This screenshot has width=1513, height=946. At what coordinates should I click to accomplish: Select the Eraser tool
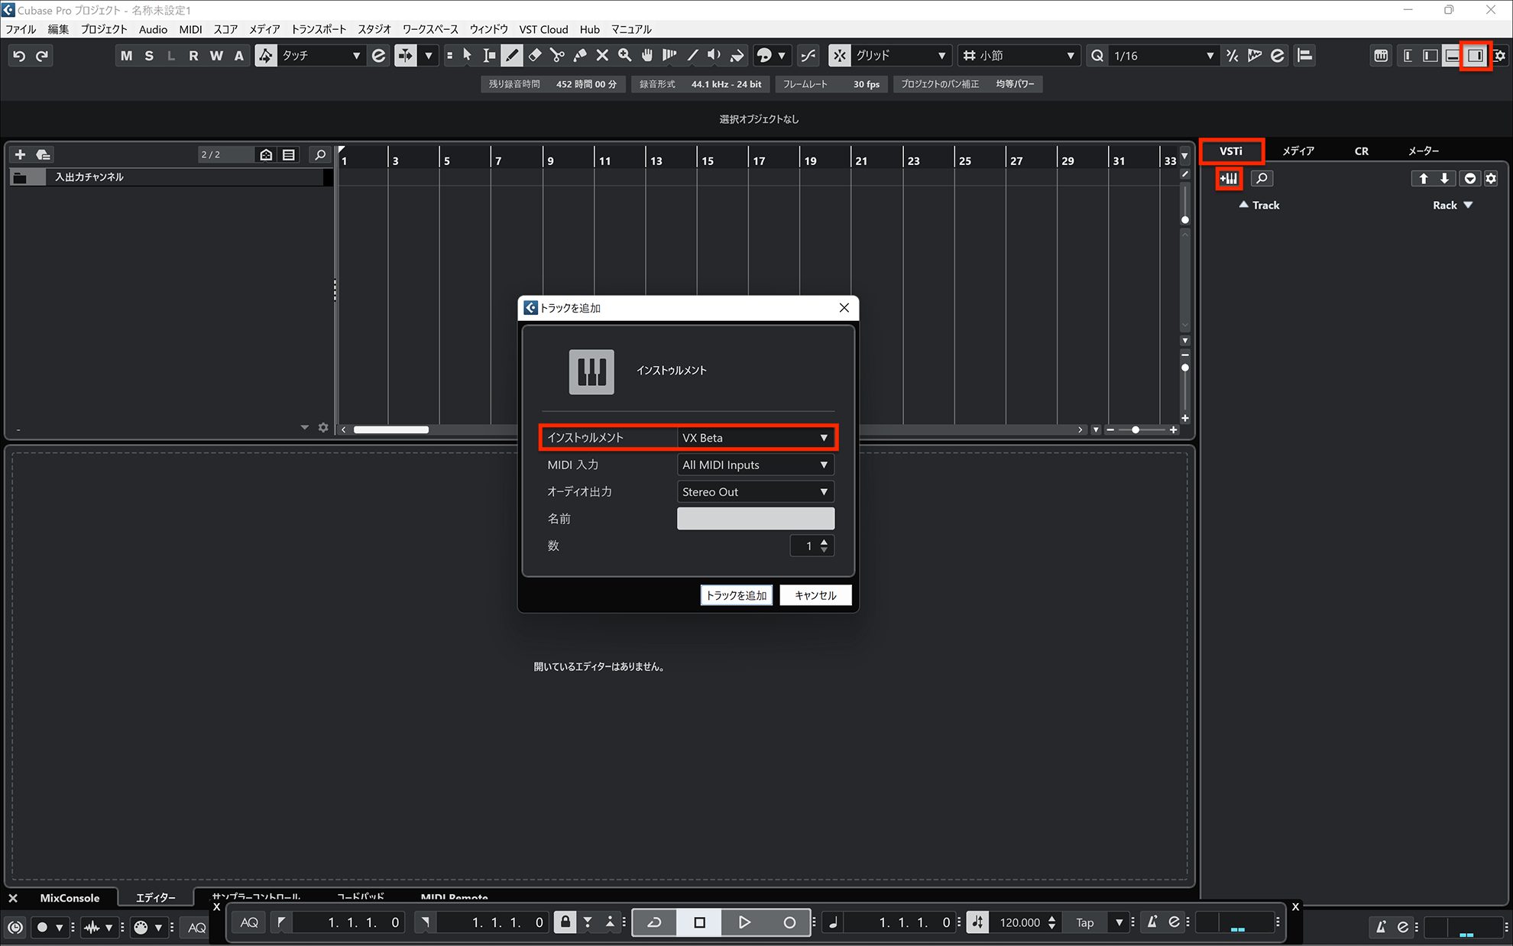point(535,55)
